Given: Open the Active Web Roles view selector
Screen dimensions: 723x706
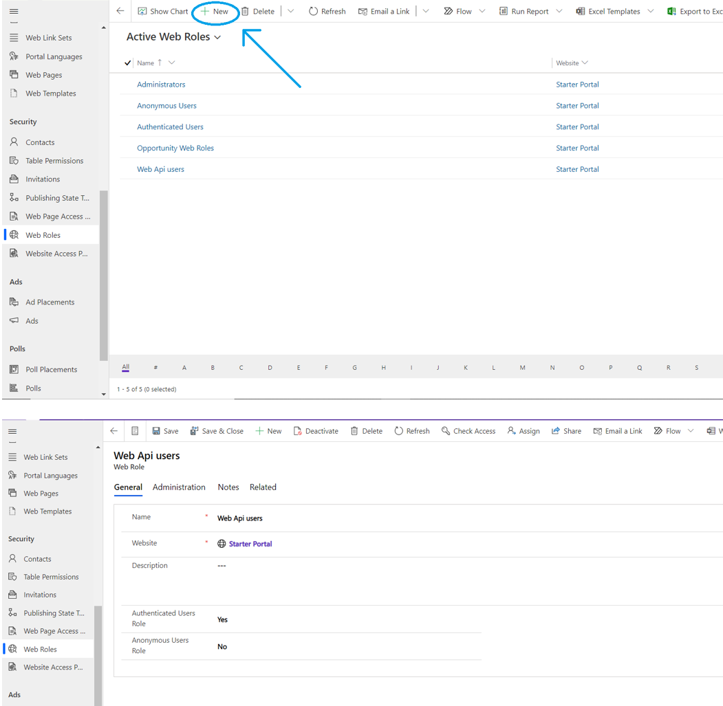Looking at the screenshot, I should (x=219, y=36).
